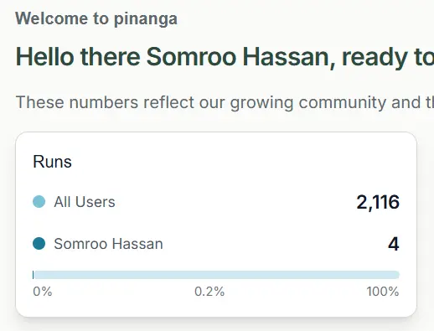
Task: Click the light blue All Users legend dot
Action: pyautogui.click(x=39, y=202)
